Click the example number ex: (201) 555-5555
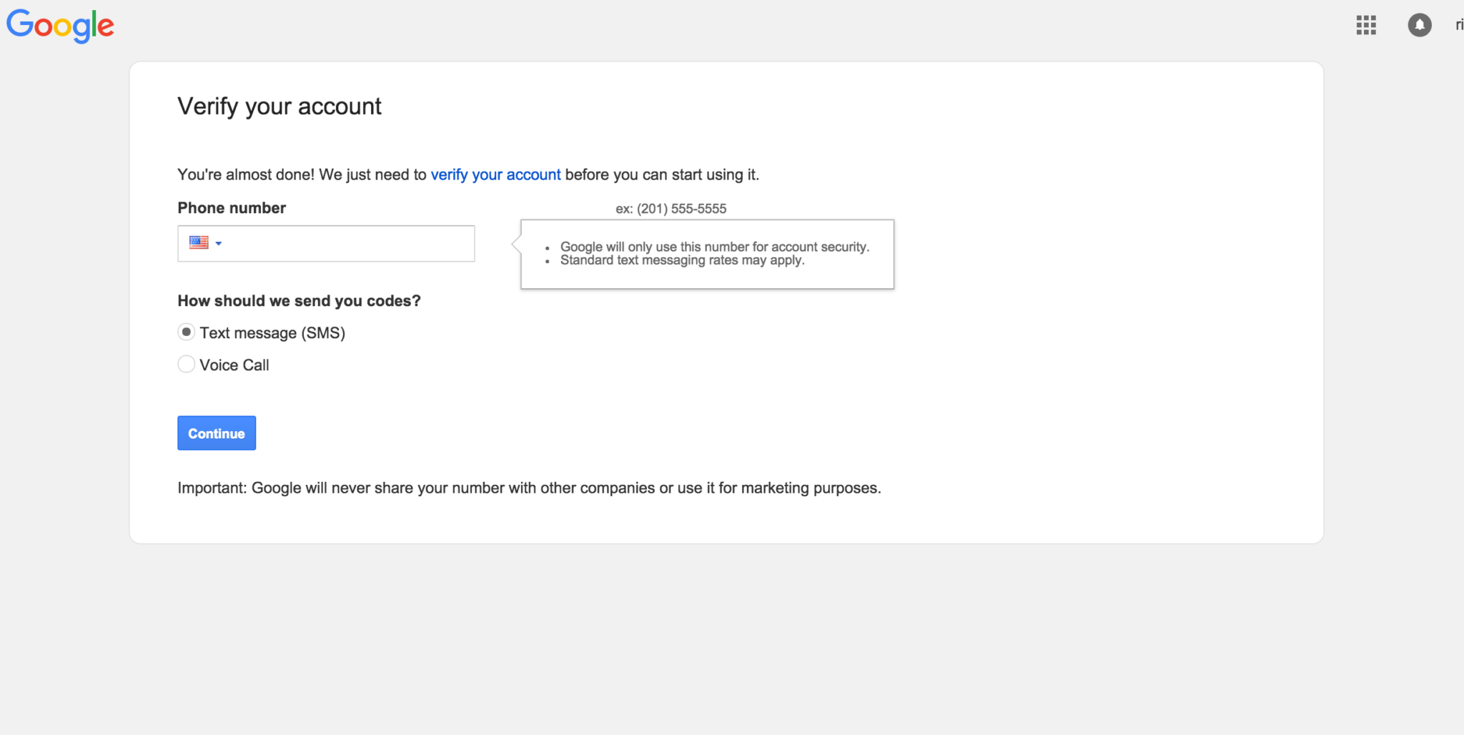Screen dimensions: 1464x735 (671, 209)
